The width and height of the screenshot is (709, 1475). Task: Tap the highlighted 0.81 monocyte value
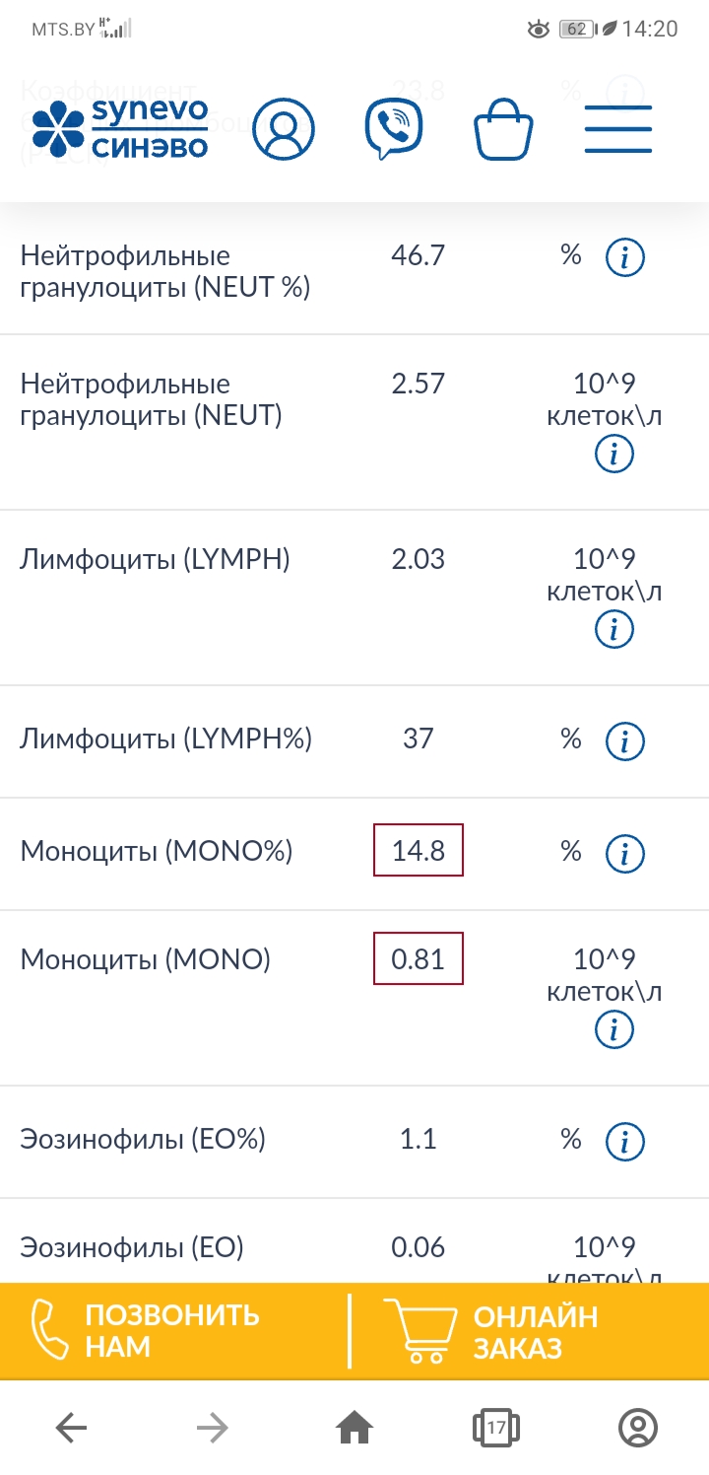pyautogui.click(x=419, y=959)
